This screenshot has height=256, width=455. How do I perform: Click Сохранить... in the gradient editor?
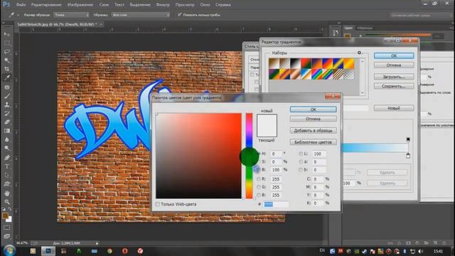click(394, 86)
